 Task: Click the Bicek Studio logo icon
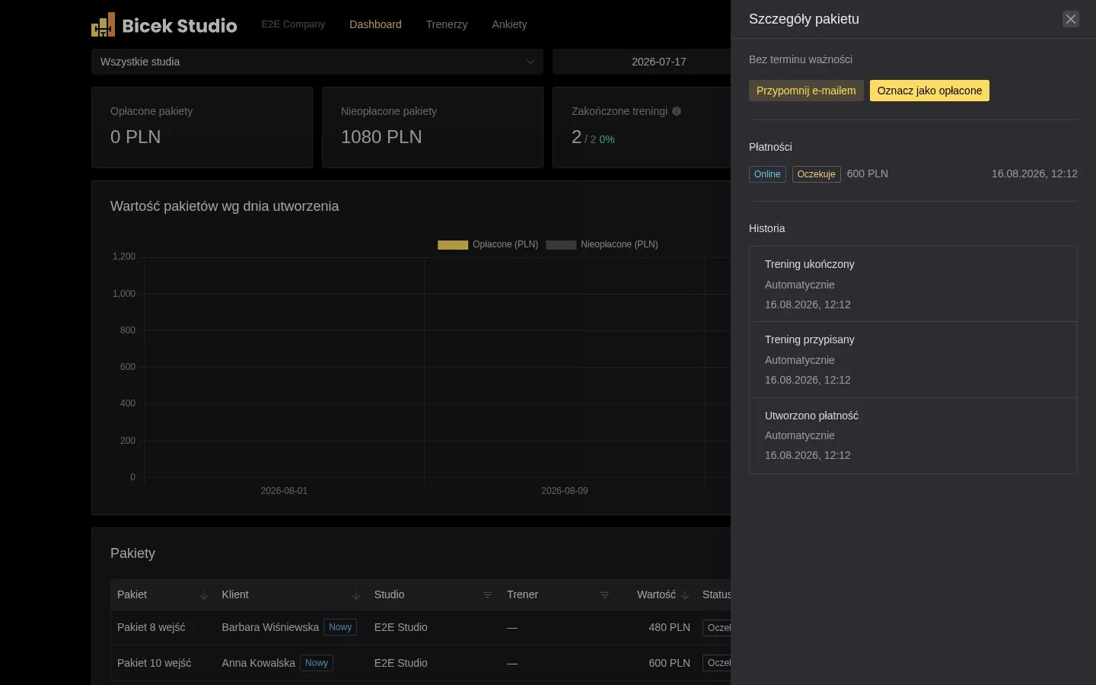point(104,24)
